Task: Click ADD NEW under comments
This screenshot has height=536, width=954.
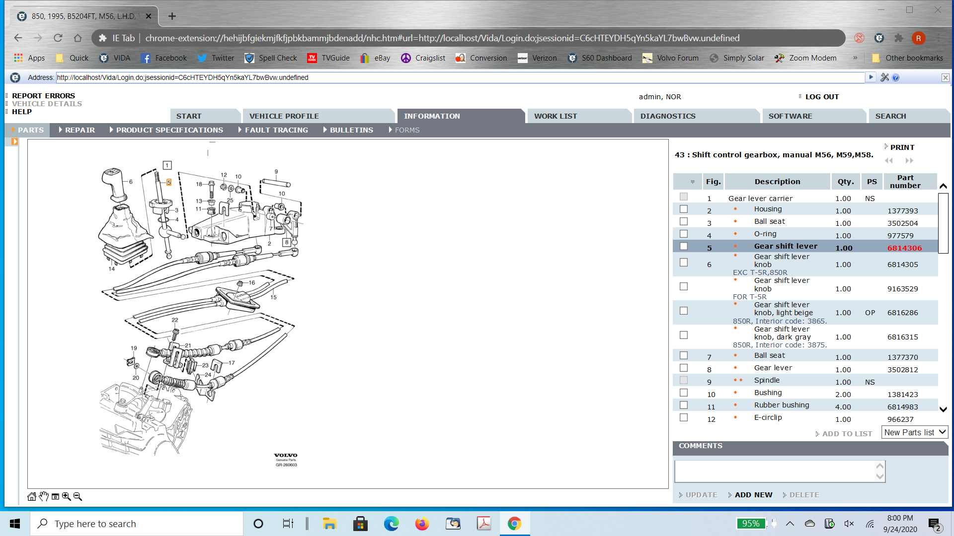Action: pyautogui.click(x=753, y=495)
